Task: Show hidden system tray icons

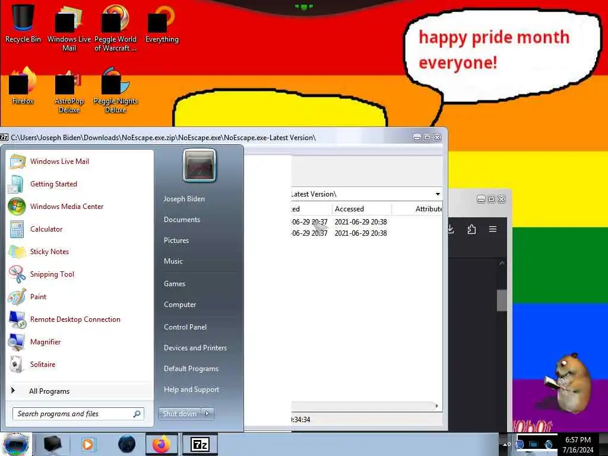Action: coord(506,444)
